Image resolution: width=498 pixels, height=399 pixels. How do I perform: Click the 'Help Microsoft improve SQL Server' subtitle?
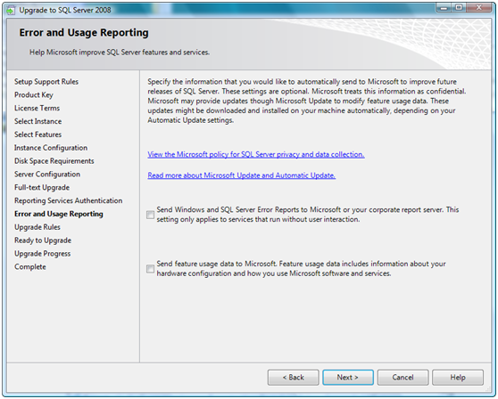120,53
